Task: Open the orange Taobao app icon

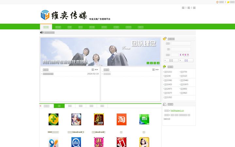Action: (121, 120)
